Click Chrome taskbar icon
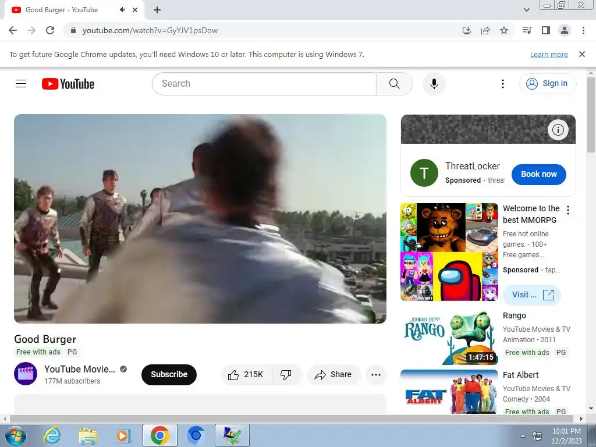The width and height of the screenshot is (596, 447). click(x=159, y=435)
